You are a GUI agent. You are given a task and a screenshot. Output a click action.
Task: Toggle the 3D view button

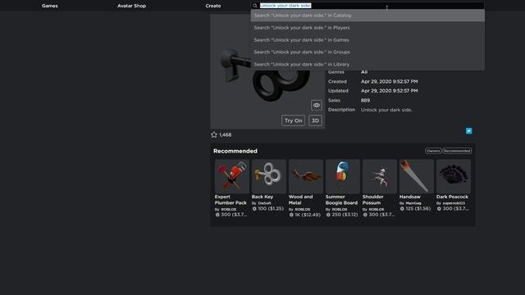(x=315, y=120)
